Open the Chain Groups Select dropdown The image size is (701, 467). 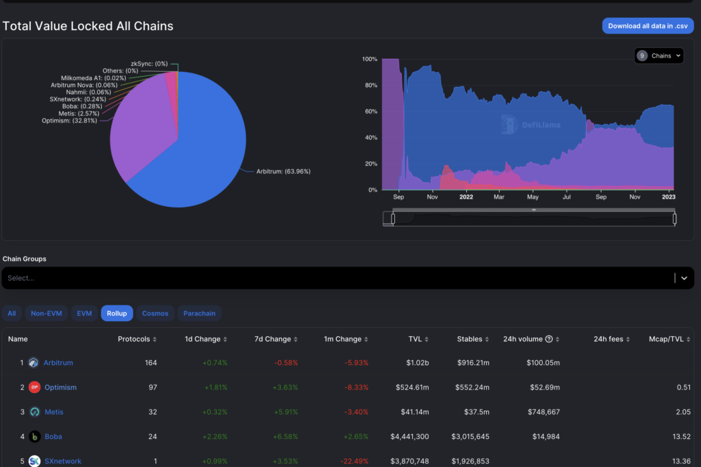pyautogui.click(x=348, y=278)
